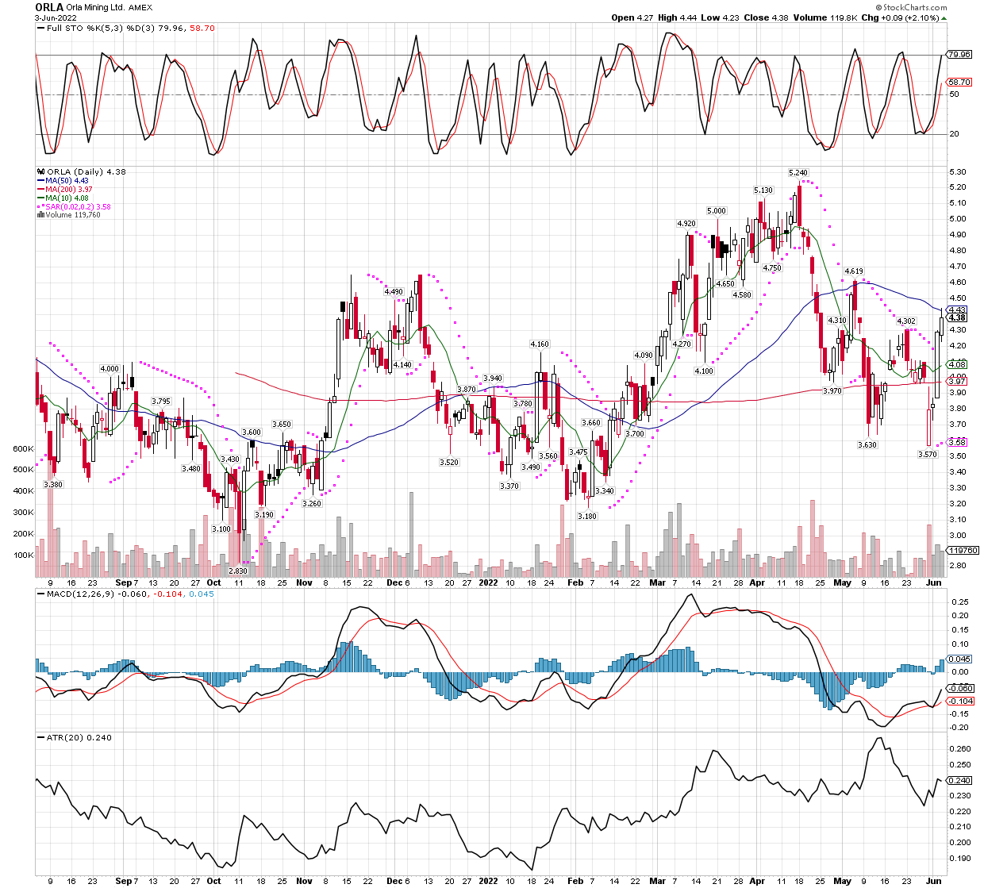Image resolution: width=984 pixels, height=888 pixels.
Task: Click the 4.490 price annotation
Action: tap(394, 292)
